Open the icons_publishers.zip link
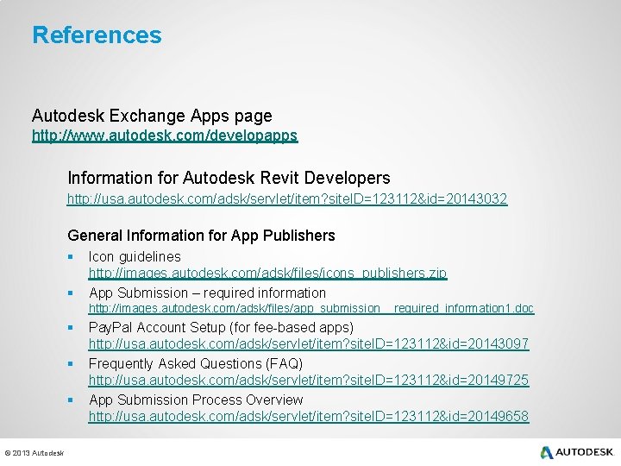Image resolution: width=621 pixels, height=466 pixels. click(267, 273)
